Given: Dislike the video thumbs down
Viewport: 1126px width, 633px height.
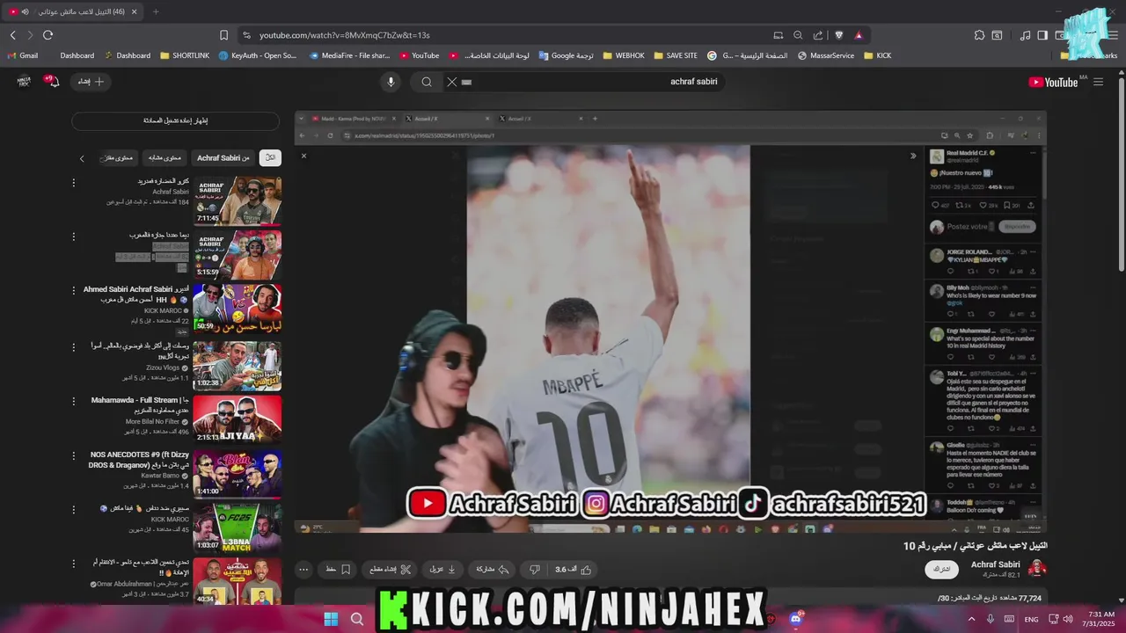Looking at the screenshot, I should [534, 570].
